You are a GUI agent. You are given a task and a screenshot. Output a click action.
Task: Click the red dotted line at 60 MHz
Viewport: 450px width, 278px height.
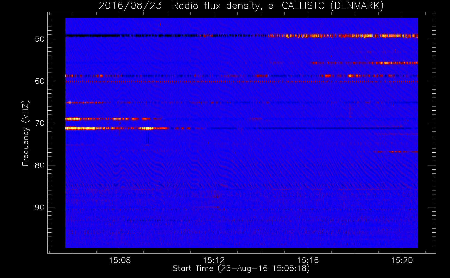coord(242,82)
